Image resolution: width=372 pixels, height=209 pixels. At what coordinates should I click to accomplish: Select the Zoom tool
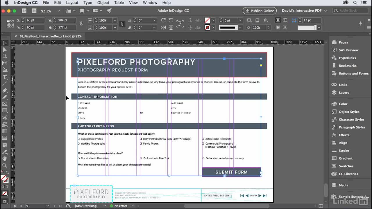(5, 165)
